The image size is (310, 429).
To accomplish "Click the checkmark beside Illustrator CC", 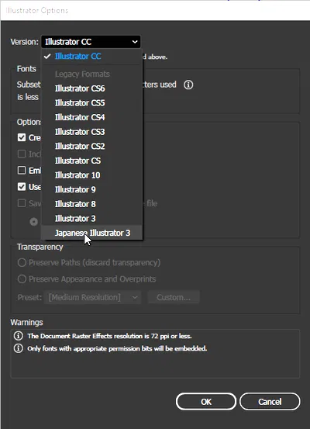I will [47, 56].
